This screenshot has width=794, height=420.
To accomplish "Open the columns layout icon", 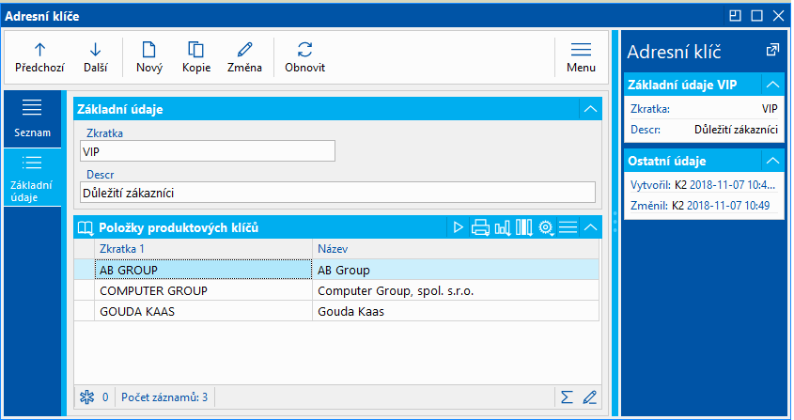I will [523, 228].
